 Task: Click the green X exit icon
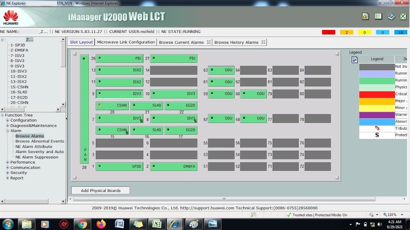(403, 17)
